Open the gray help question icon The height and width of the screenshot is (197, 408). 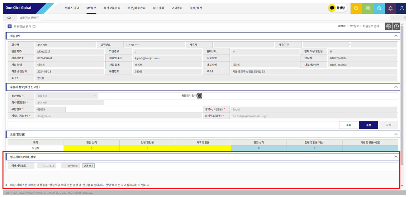396,26
